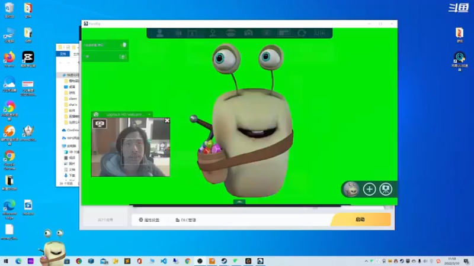Viewport: 474px width, 266px height.
Task: Select 文件 tab in File Explorer
Action: (x=63, y=54)
